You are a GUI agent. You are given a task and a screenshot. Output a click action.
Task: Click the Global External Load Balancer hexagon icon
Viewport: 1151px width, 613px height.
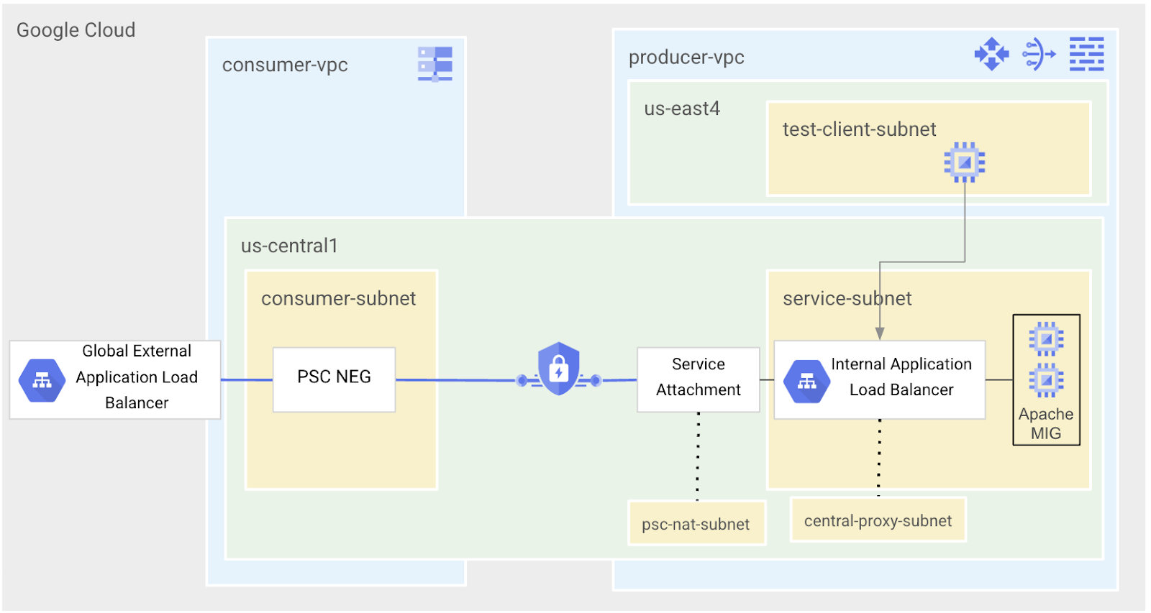[x=42, y=380]
